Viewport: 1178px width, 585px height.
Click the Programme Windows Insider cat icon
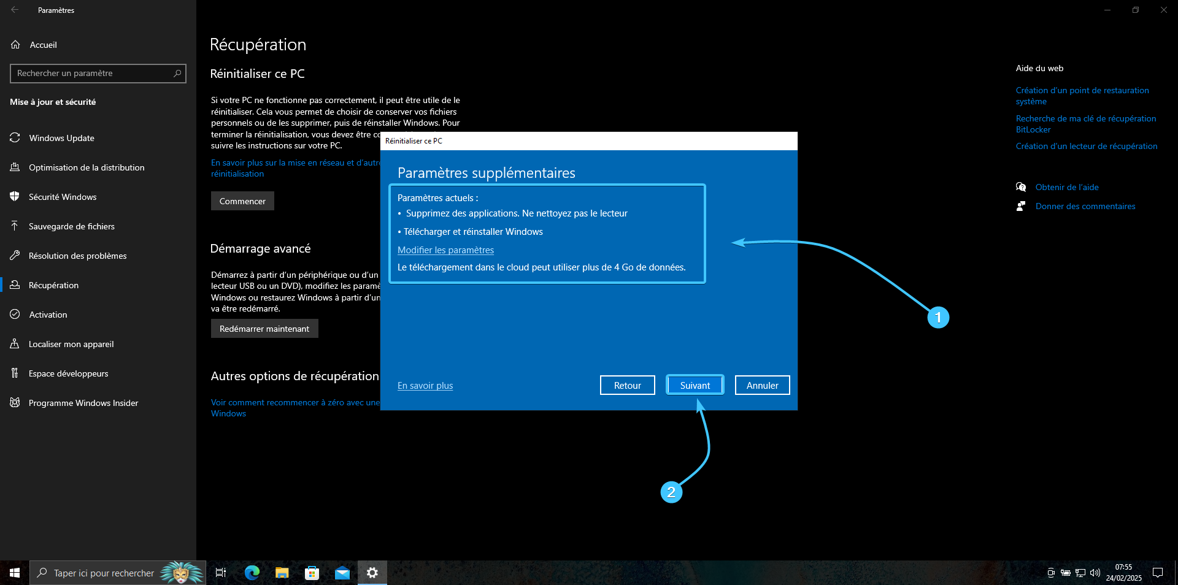pos(15,403)
